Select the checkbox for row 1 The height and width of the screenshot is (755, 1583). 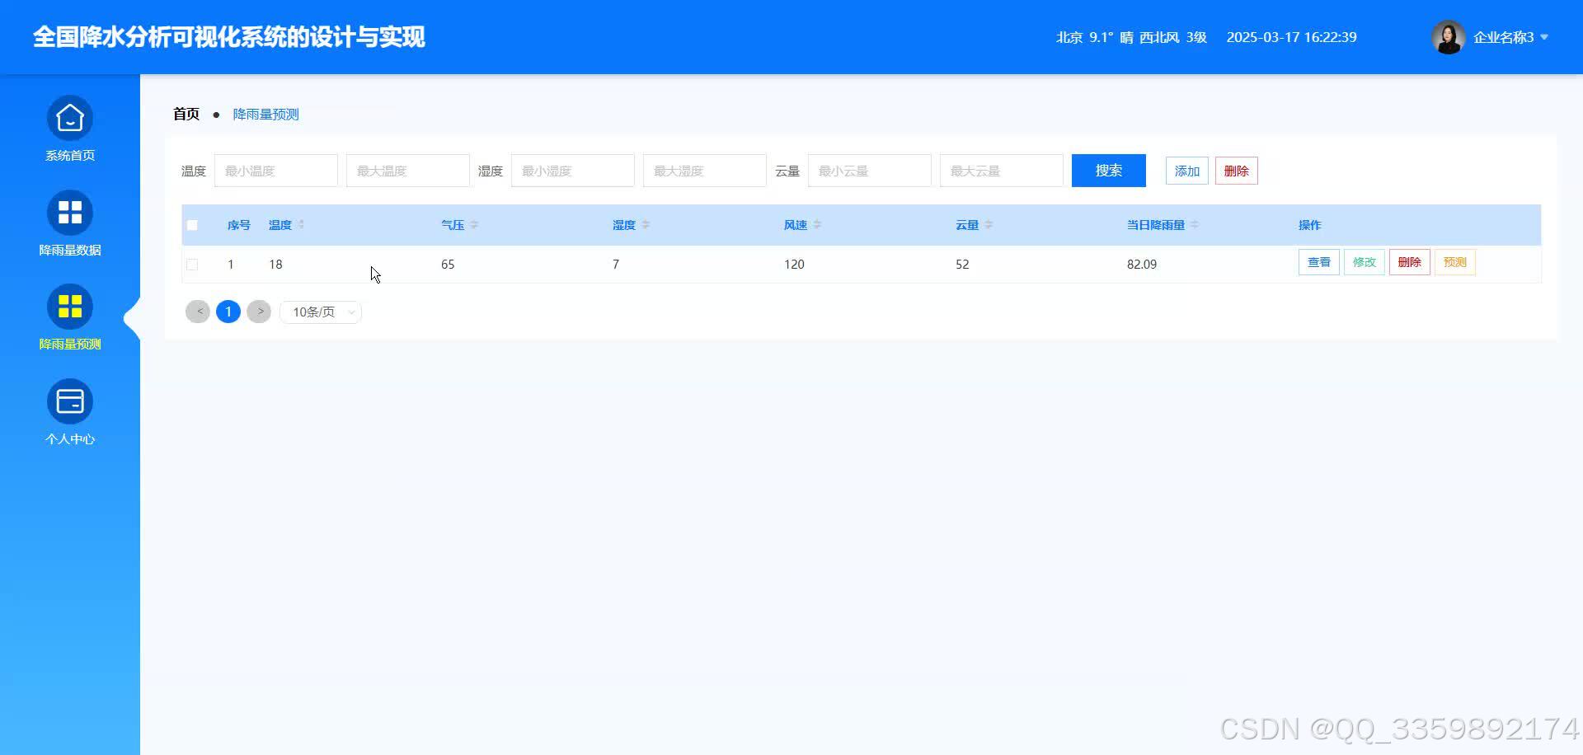192,264
